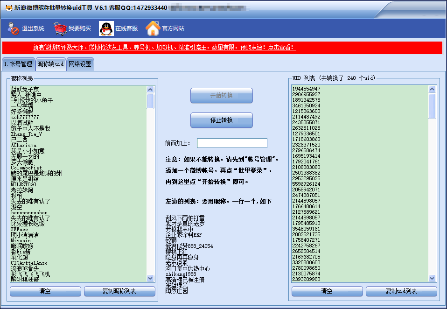Switch to 昵称转uid tab
447x309 pixels.
(51, 64)
